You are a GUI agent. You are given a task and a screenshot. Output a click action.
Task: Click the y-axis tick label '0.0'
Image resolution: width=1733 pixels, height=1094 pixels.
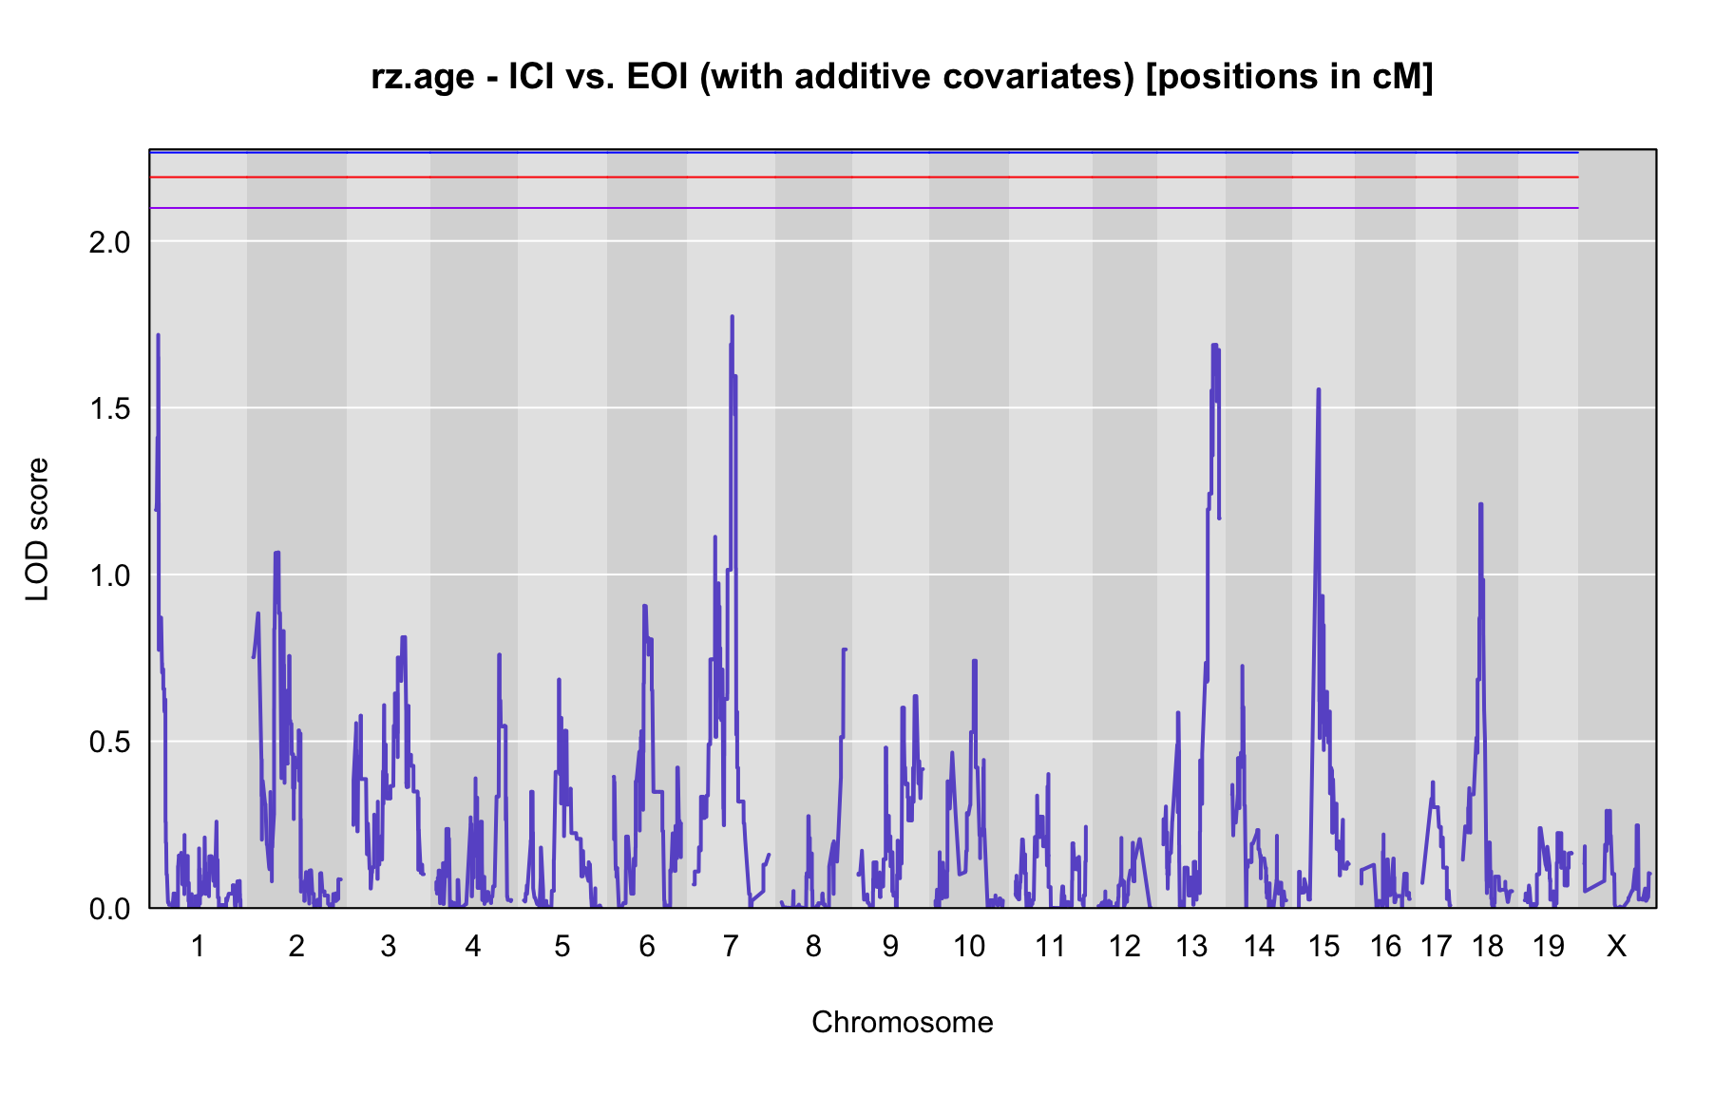(x=109, y=909)
